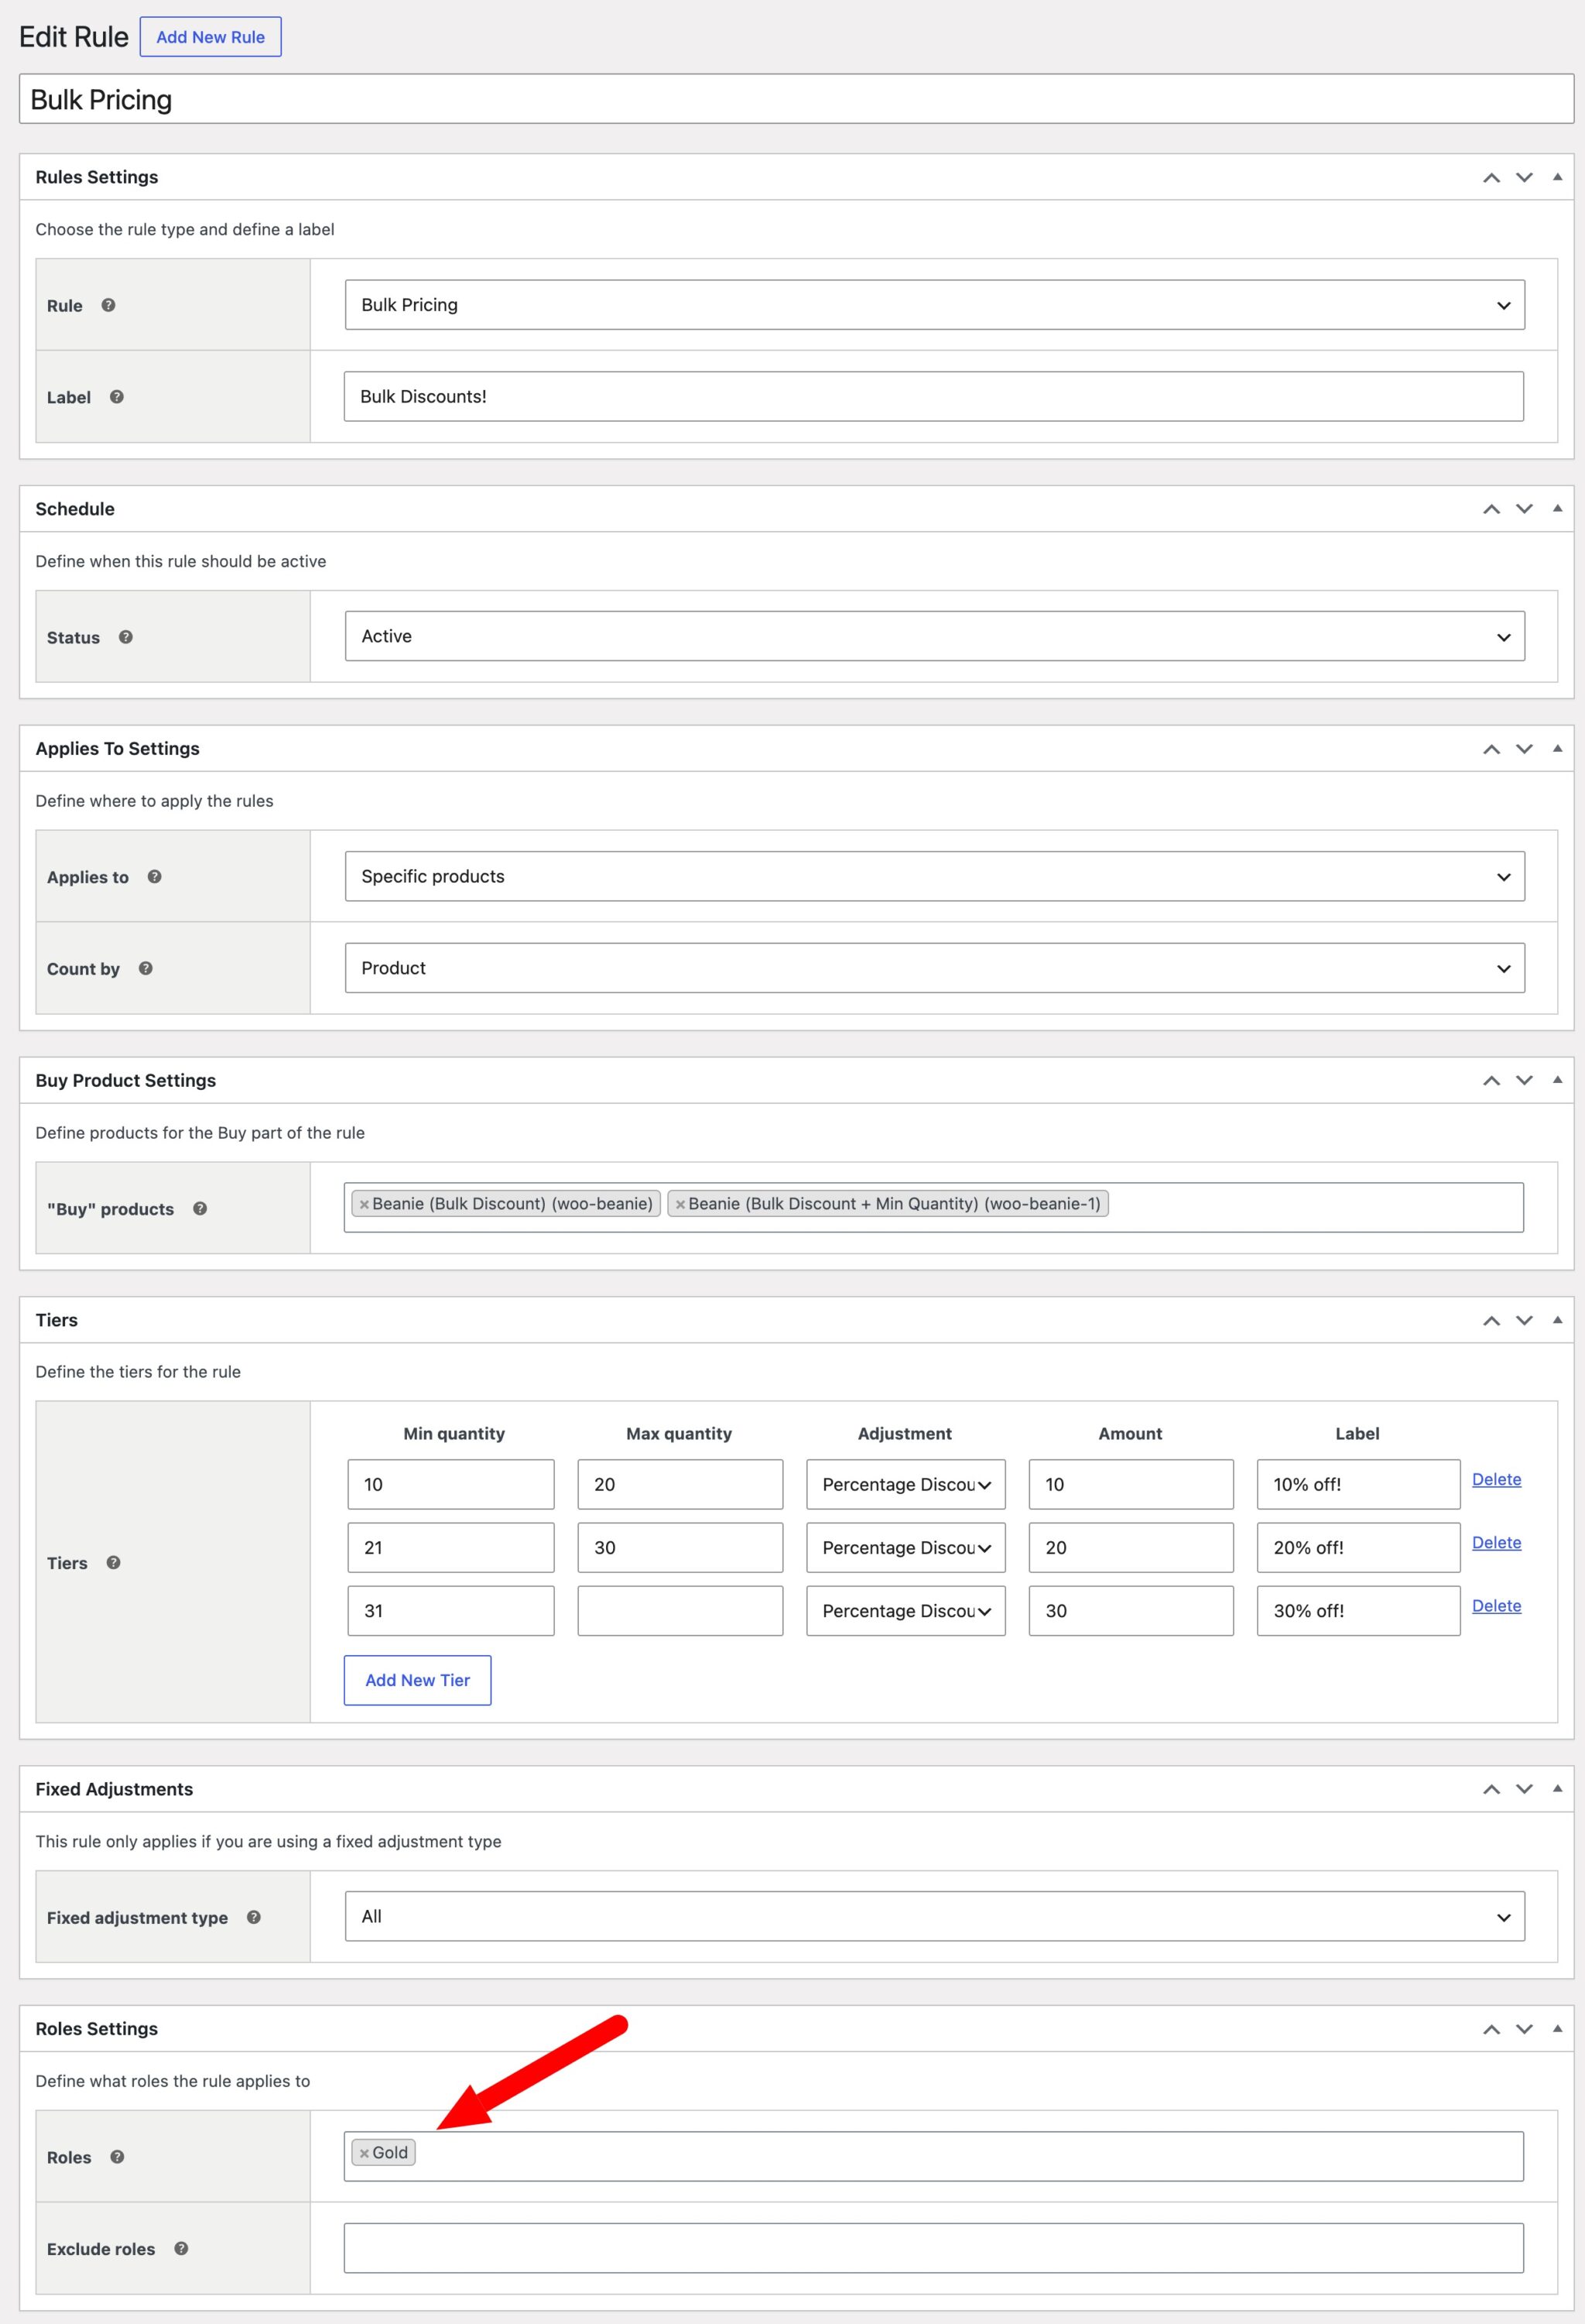Click help icon beside Count by

146,968
